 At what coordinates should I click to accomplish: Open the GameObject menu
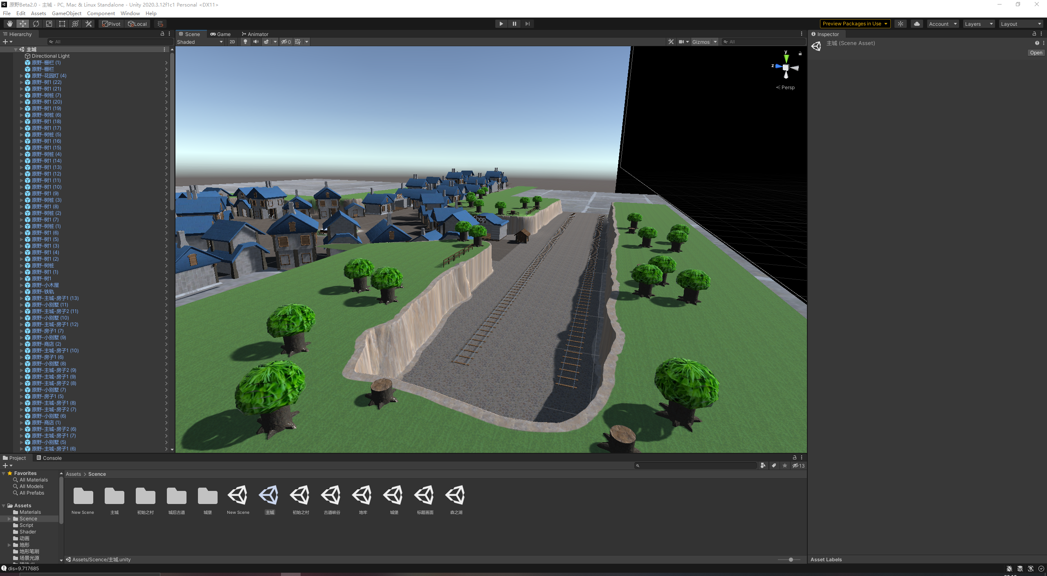[x=66, y=13]
